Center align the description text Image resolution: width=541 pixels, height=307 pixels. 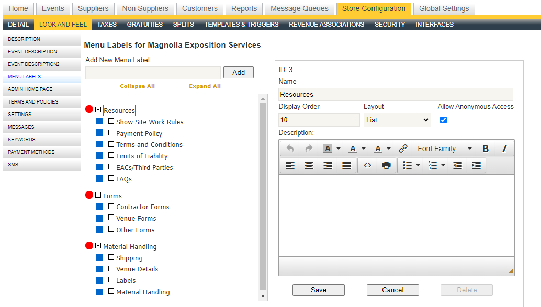[x=309, y=165]
